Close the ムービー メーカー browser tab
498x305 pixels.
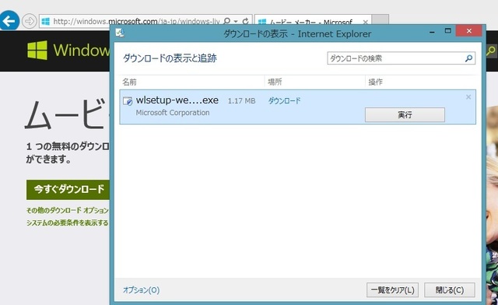(365, 22)
